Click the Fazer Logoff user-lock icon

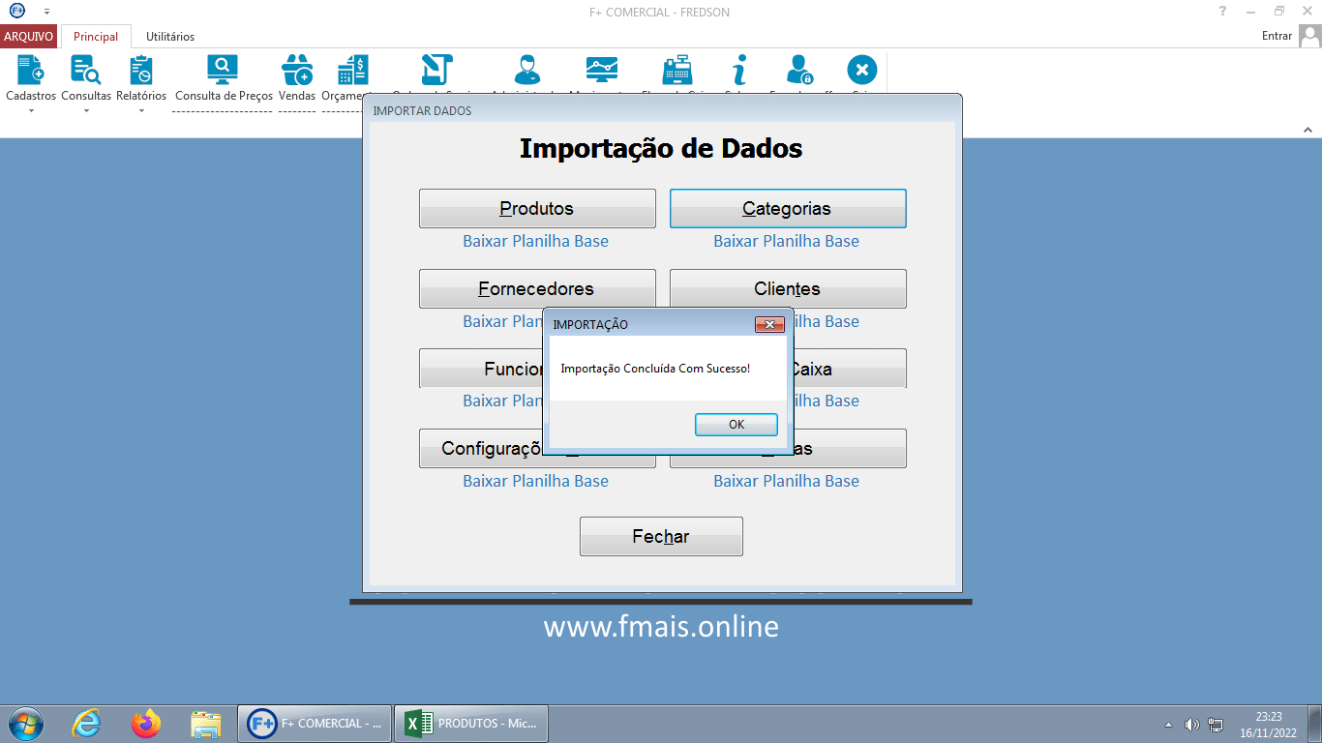(799, 70)
